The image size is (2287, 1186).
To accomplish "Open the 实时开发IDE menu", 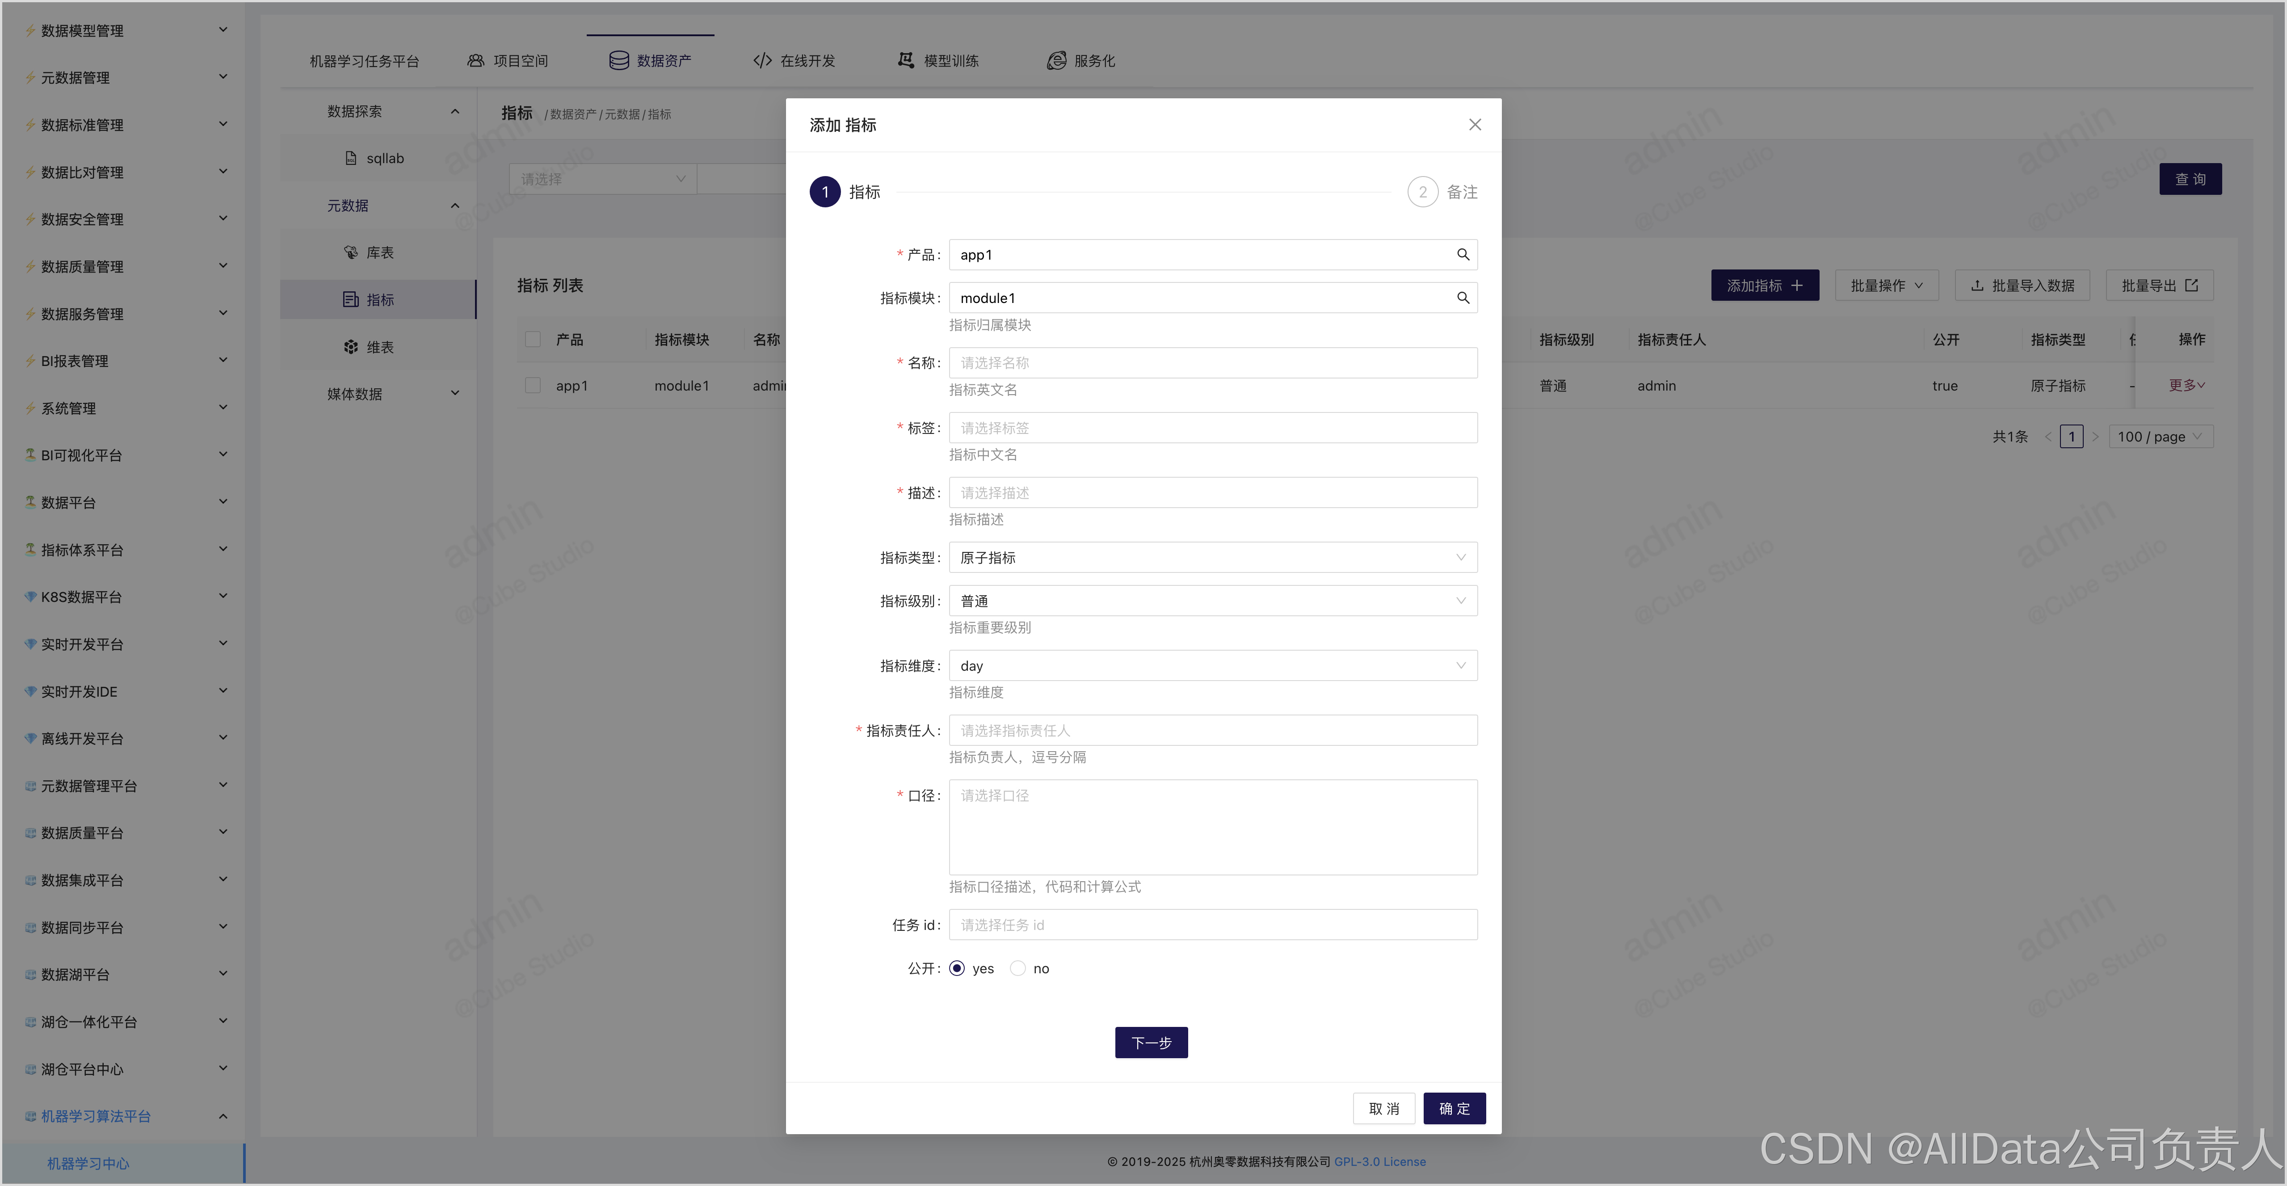I will point(123,692).
